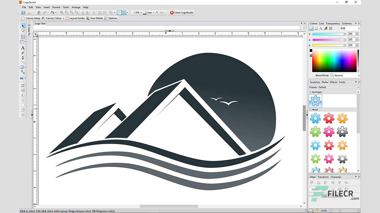Click the Redo arrow
The image size is (380, 213).
pyautogui.click(x=52, y=12)
